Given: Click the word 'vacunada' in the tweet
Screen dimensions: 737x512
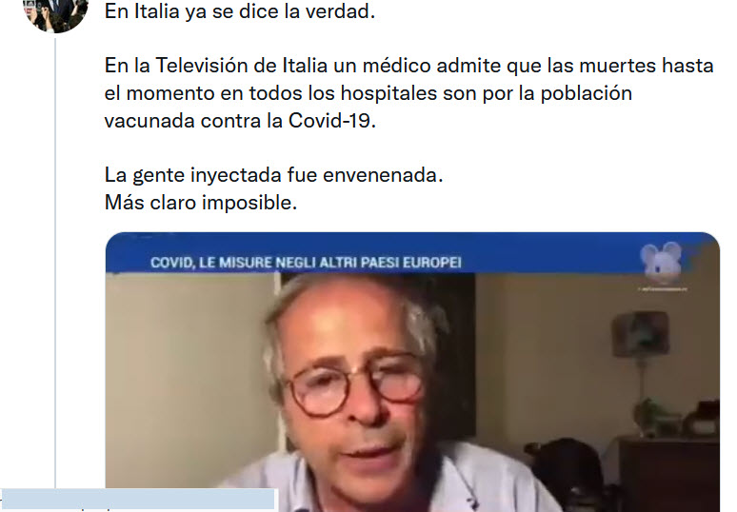Looking at the screenshot, I should tap(149, 121).
